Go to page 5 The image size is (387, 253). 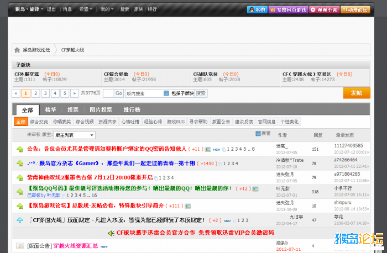[65, 93]
